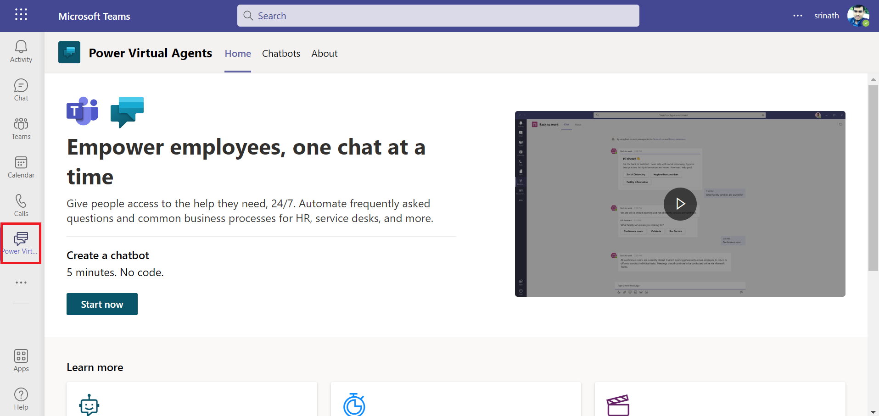Switch to the About tab

324,54
